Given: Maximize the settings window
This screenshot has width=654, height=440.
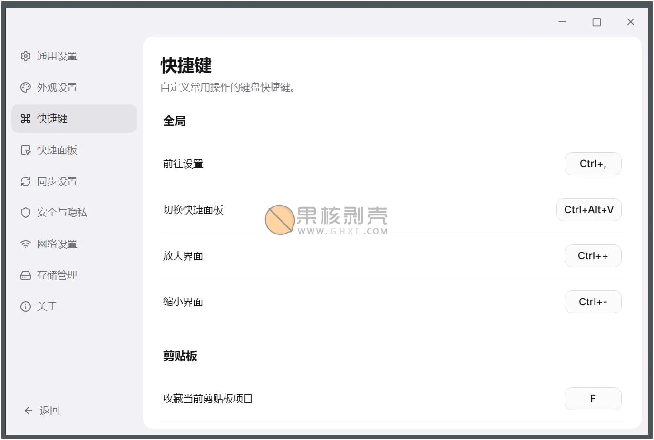Looking at the screenshot, I should (x=596, y=22).
